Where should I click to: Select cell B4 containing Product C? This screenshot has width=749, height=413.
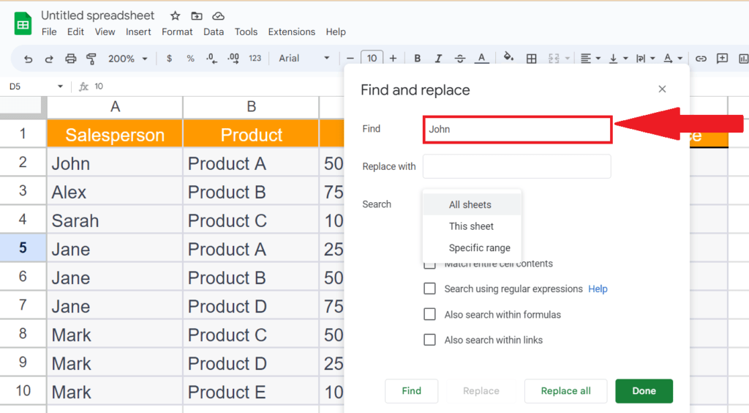pyautogui.click(x=251, y=220)
